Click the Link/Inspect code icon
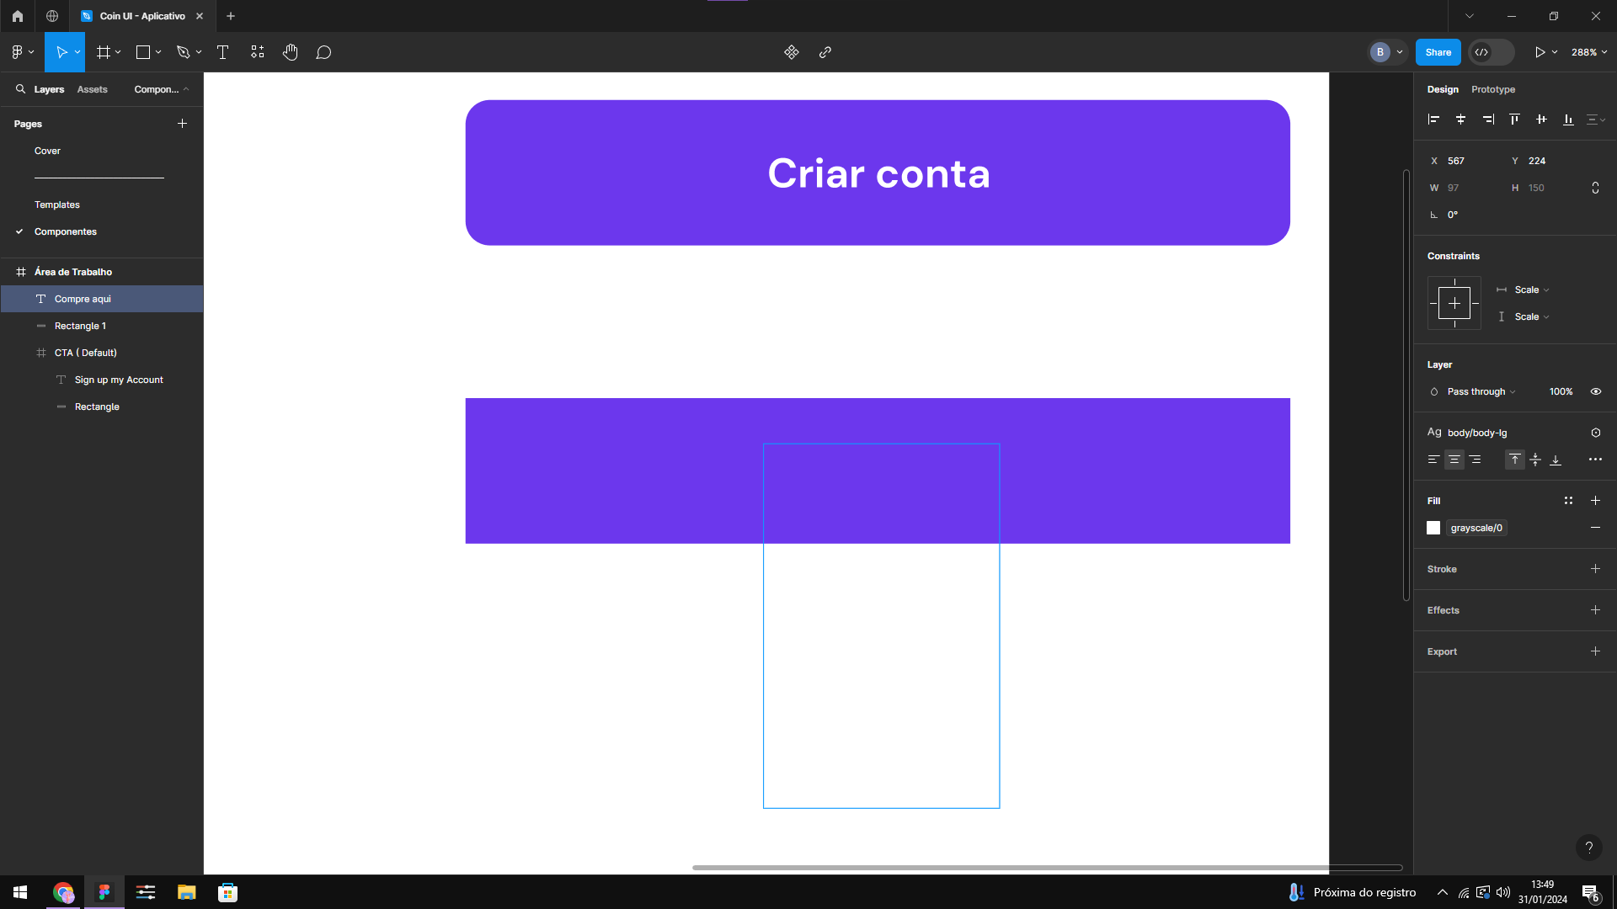 (x=1485, y=52)
